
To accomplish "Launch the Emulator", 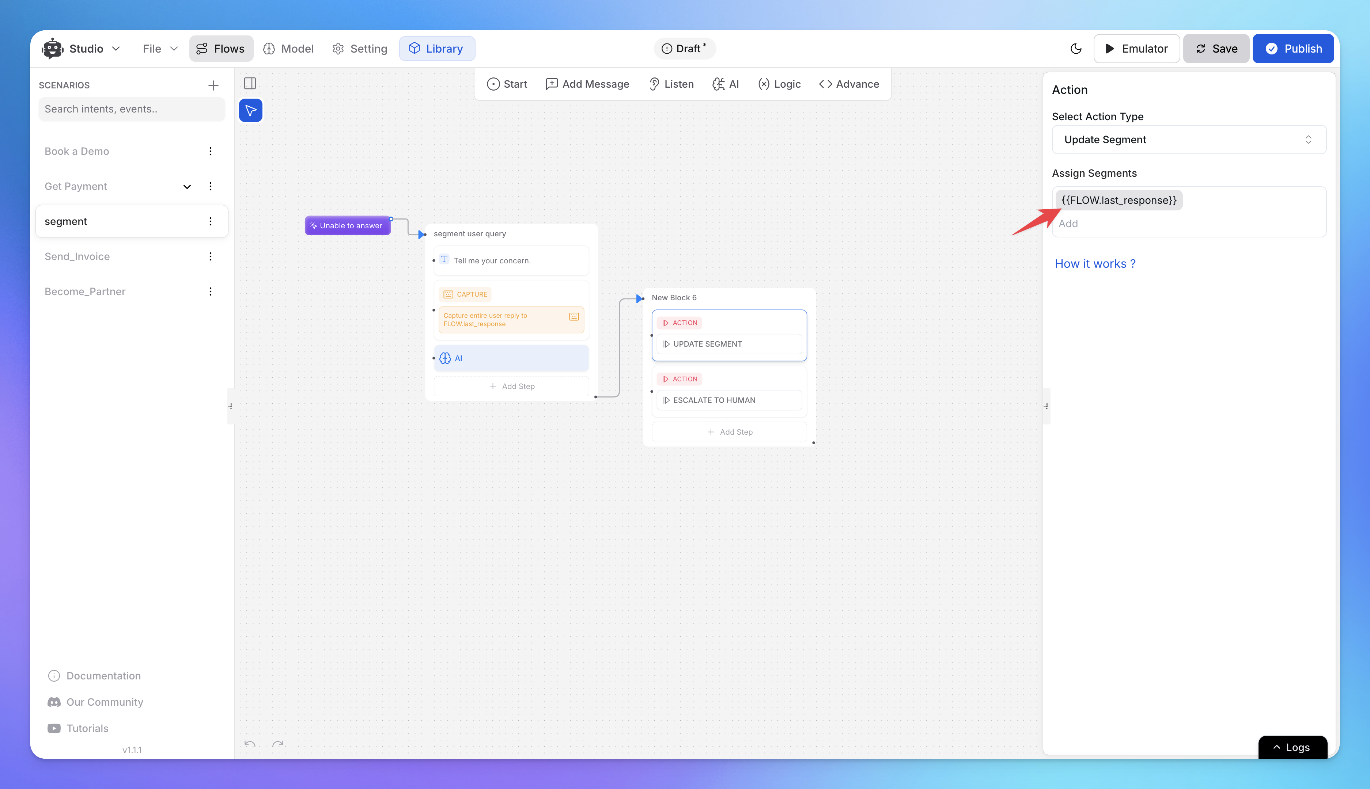I will (x=1136, y=49).
